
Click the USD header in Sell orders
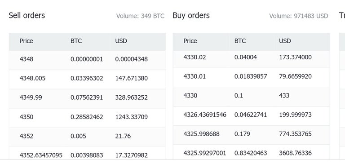coord(121,41)
